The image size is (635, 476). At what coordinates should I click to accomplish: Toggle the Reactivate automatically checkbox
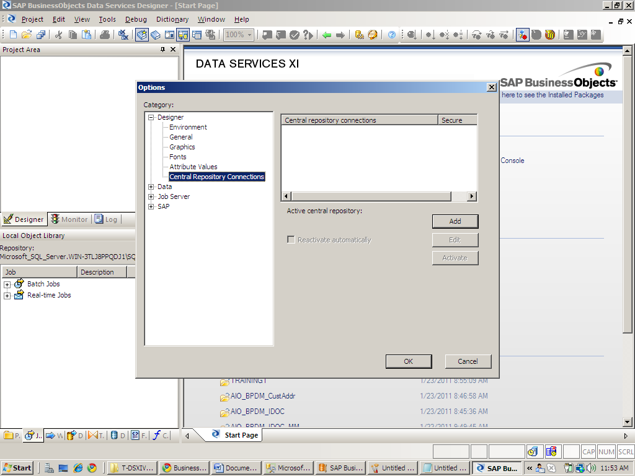291,240
